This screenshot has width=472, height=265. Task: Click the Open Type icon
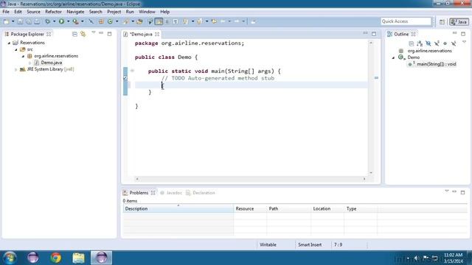(x=139, y=21)
